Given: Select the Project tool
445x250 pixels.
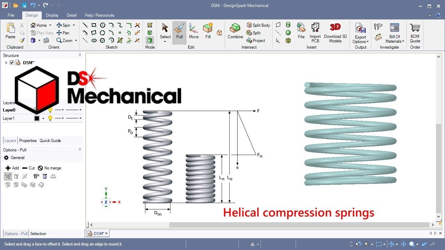Looking at the screenshot, I should (256, 40).
